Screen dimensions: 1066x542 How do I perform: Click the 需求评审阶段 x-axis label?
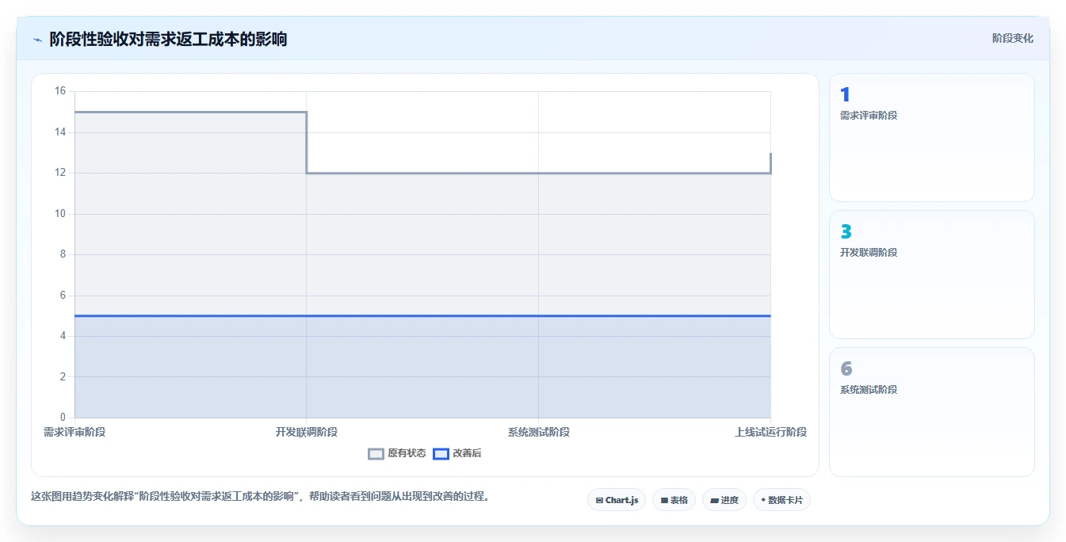[75, 432]
